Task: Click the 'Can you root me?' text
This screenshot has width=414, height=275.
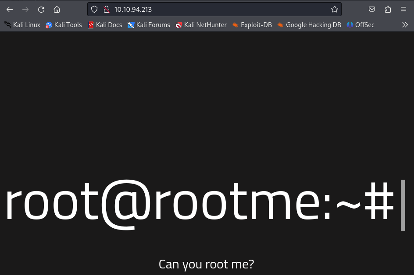Action: tap(206, 264)
